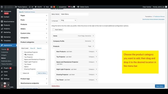Open Theme Options in admin bar
This screenshot has width=168, height=94.
click(21, 7)
